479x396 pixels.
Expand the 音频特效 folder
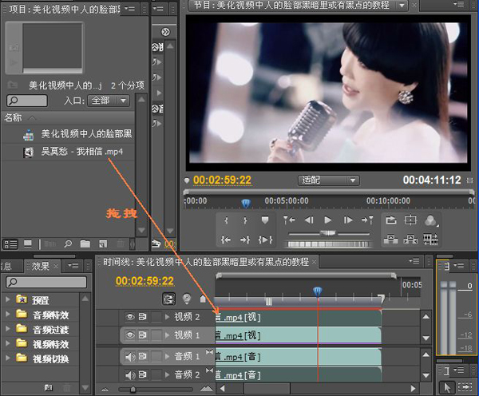click(x=8, y=314)
